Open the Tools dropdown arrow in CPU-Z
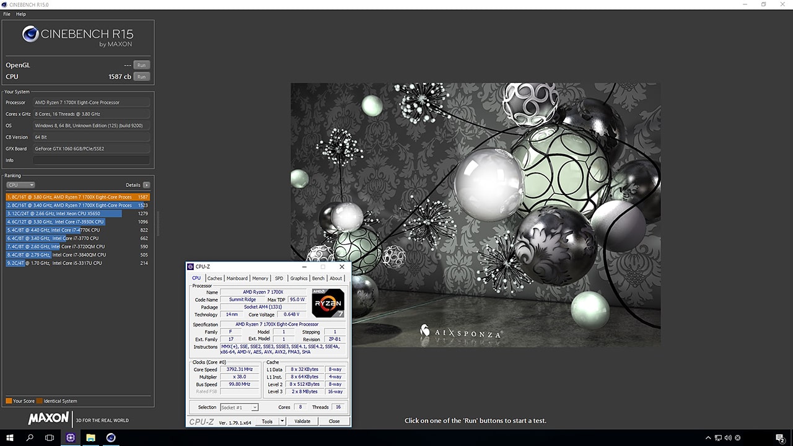 coord(282,421)
